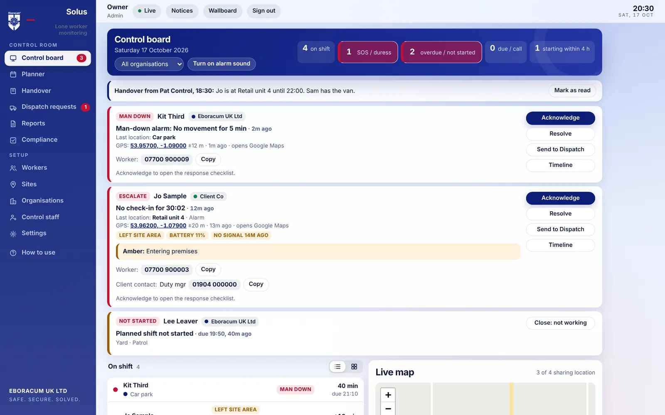665x415 pixels.
Task: Zoom in on the Live map
Action: 388,395
